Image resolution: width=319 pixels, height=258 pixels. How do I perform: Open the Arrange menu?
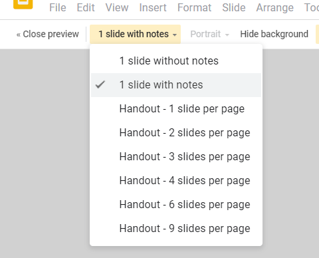(275, 8)
